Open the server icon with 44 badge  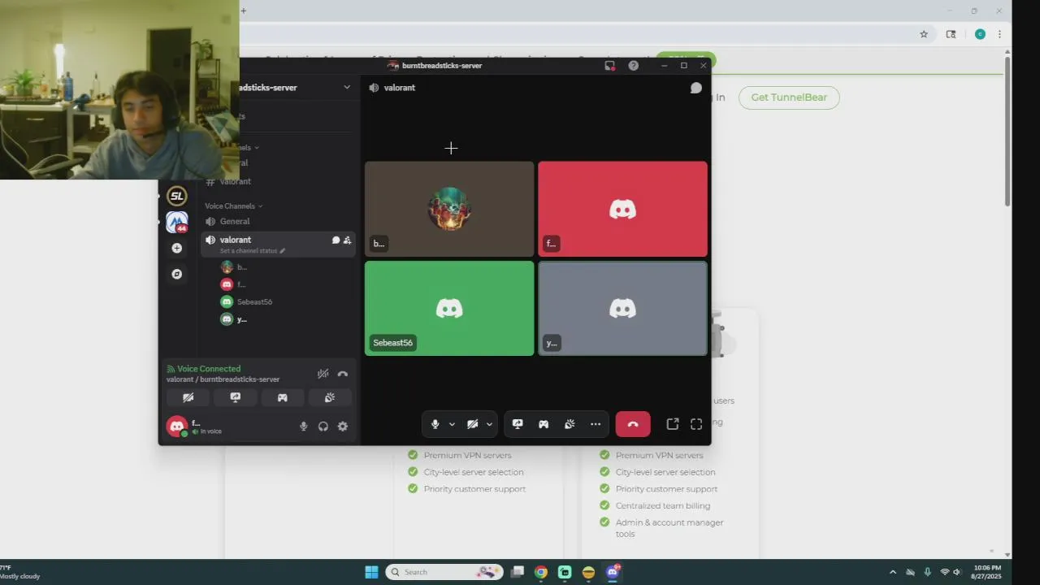177,222
